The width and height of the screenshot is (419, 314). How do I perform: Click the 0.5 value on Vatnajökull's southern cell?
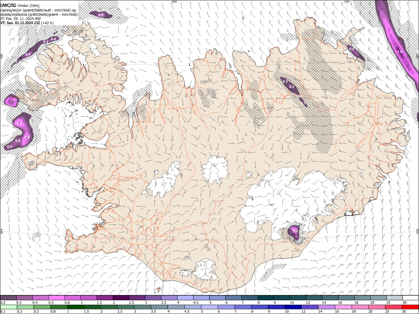(x=295, y=231)
